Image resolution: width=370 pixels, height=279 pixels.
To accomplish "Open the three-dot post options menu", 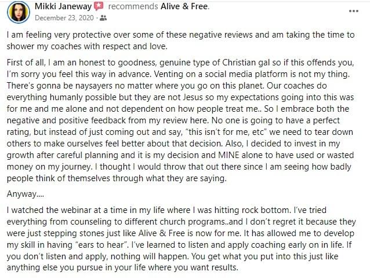I will pos(353,11).
